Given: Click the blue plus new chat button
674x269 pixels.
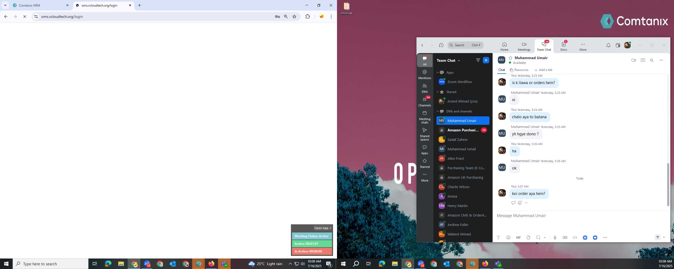Looking at the screenshot, I should tap(486, 60).
